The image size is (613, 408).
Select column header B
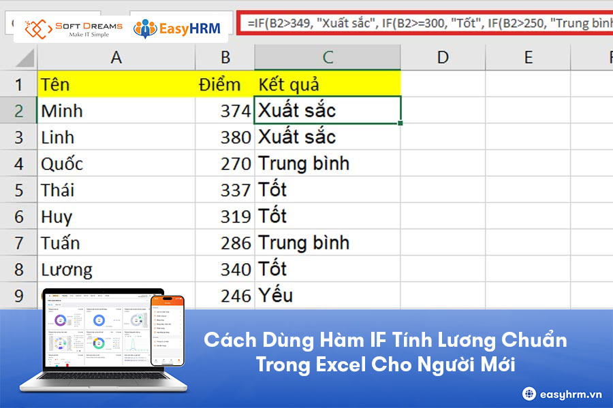point(225,58)
